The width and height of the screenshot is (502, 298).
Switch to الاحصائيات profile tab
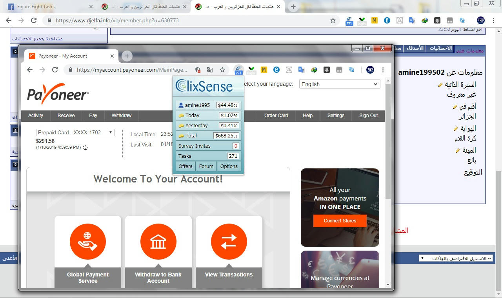click(440, 48)
